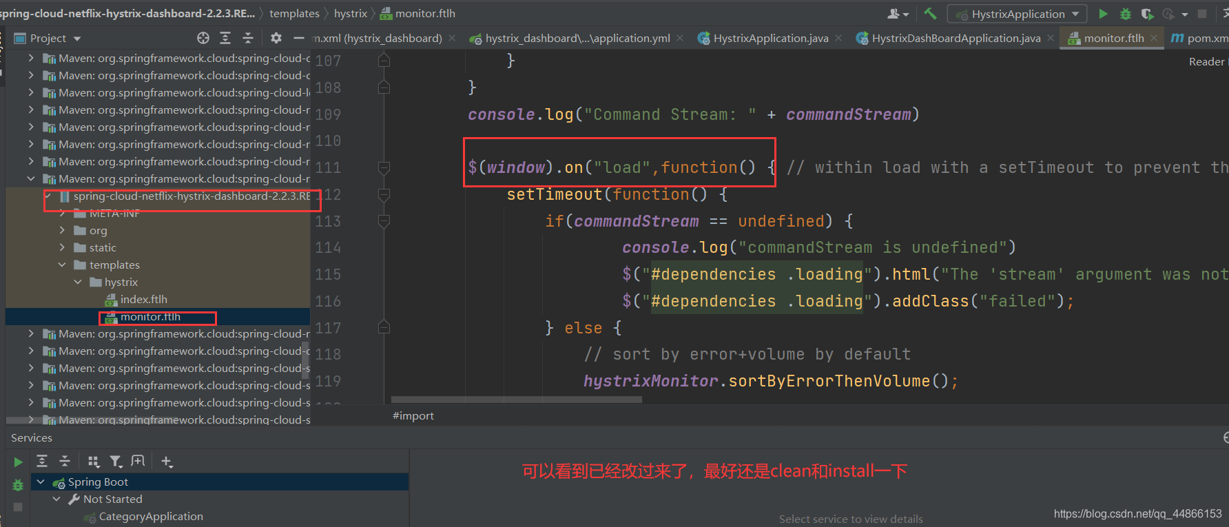Close the application.yml tab
The image size is (1229, 527).
pos(680,38)
